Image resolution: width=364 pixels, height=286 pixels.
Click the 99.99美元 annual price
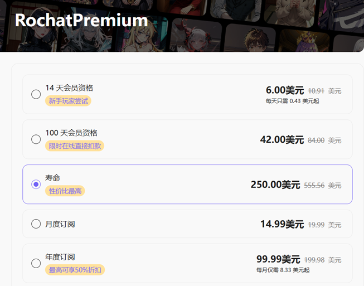(278, 259)
